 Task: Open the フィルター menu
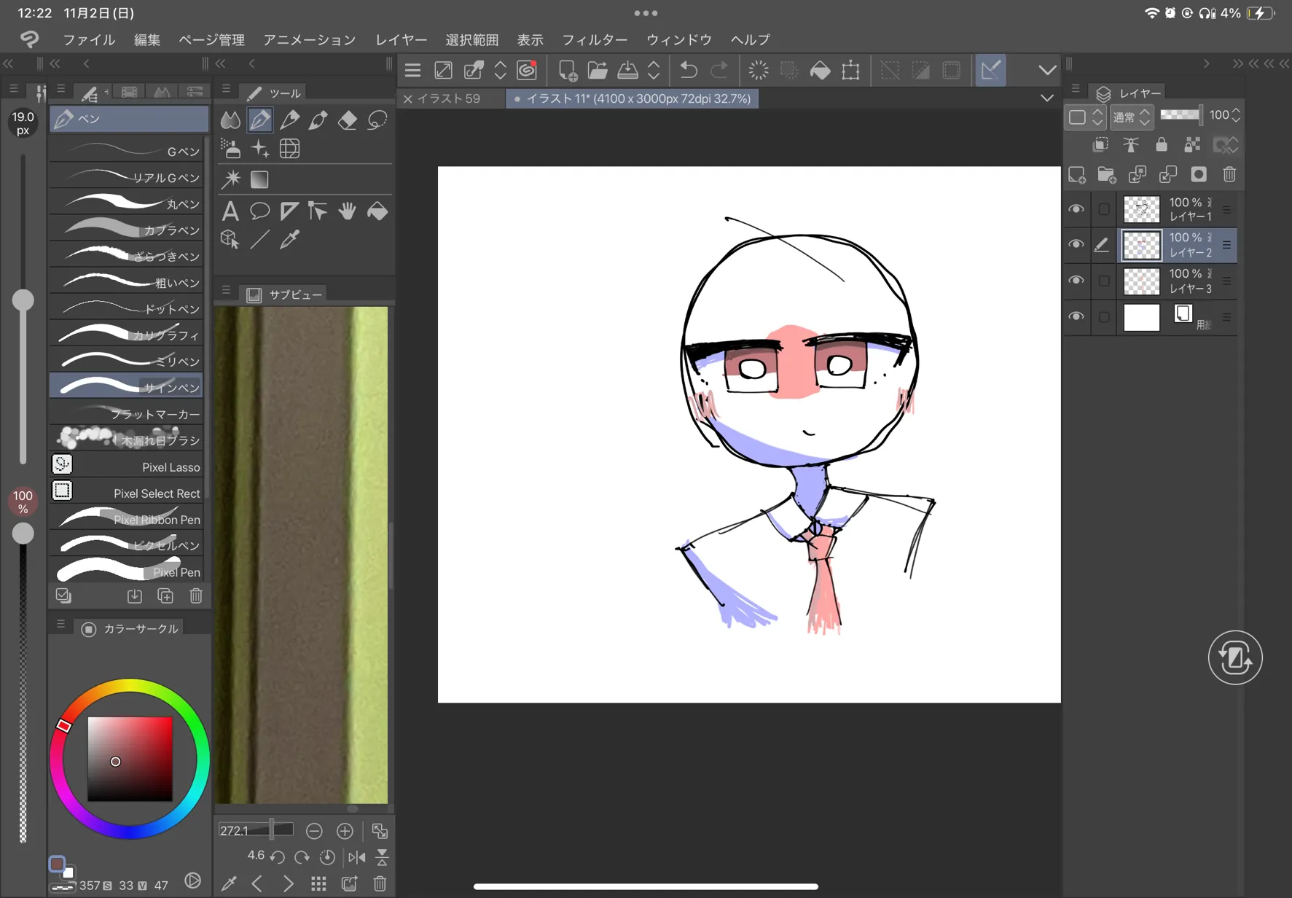pyautogui.click(x=595, y=39)
